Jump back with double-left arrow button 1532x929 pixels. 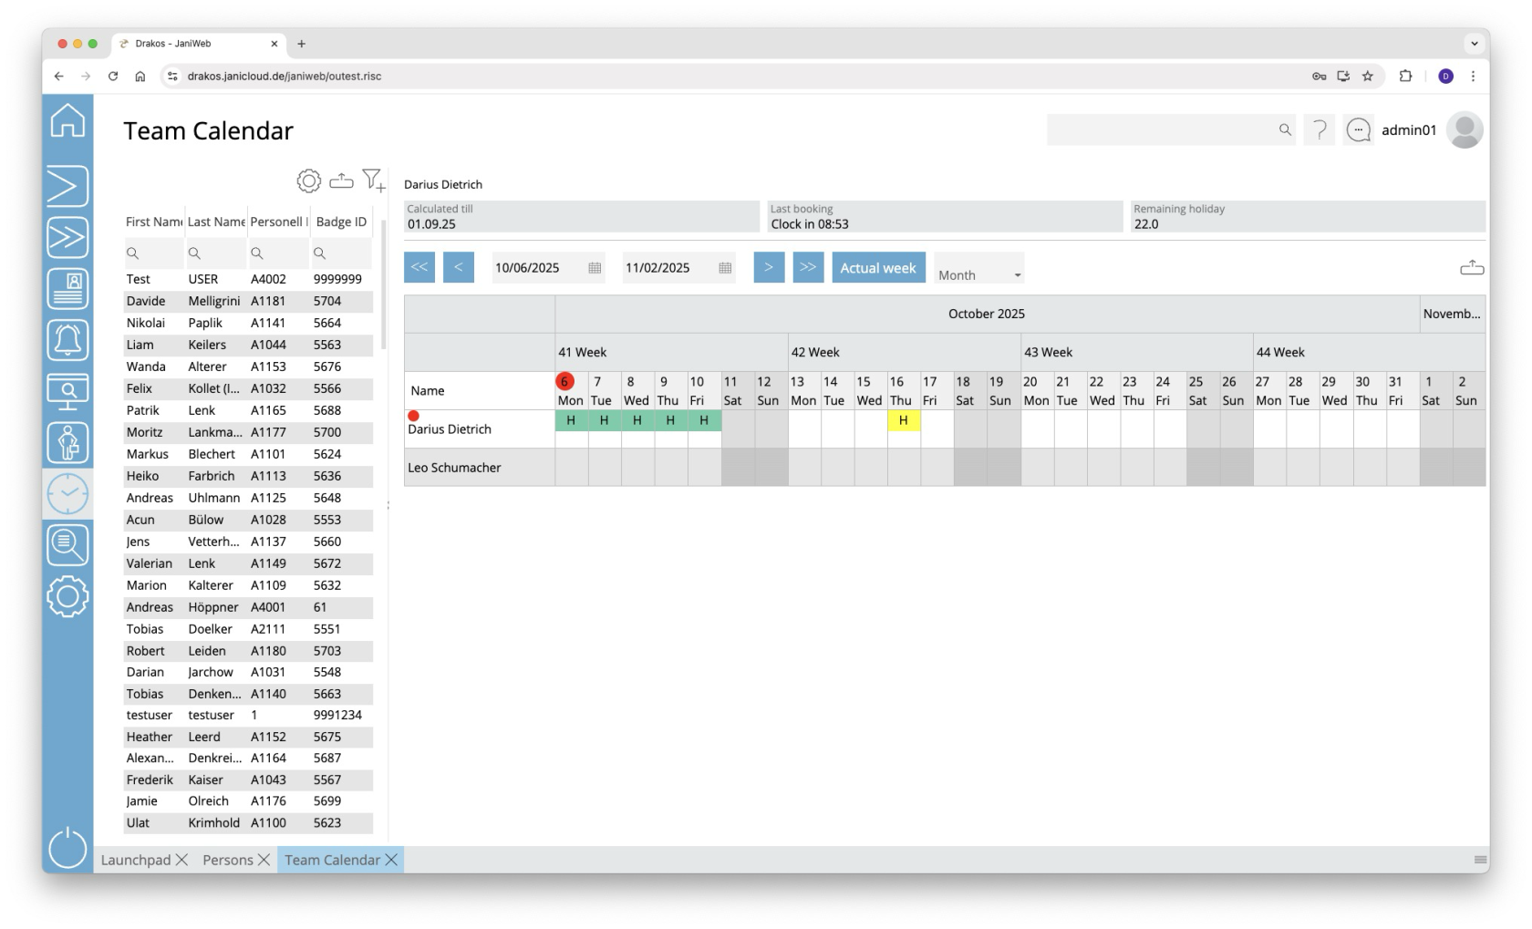(x=419, y=268)
